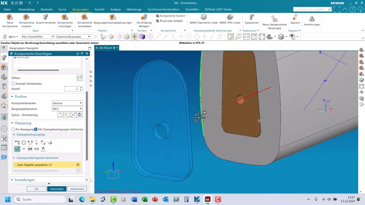This screenshot has width=365, height=205.
Task: Select the concentric constraint type icon
Action: pos(24,142)
